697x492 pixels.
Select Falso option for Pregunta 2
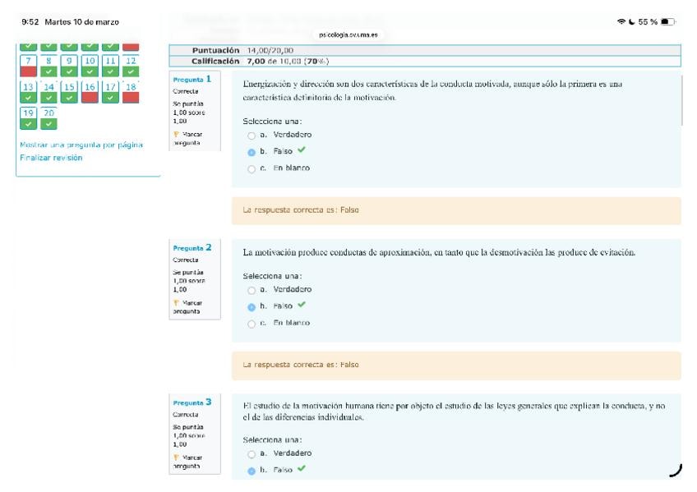point(252,307)
